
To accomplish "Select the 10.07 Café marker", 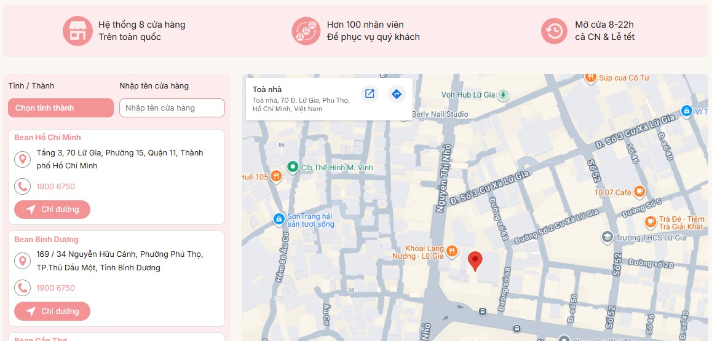I will 639,192.
